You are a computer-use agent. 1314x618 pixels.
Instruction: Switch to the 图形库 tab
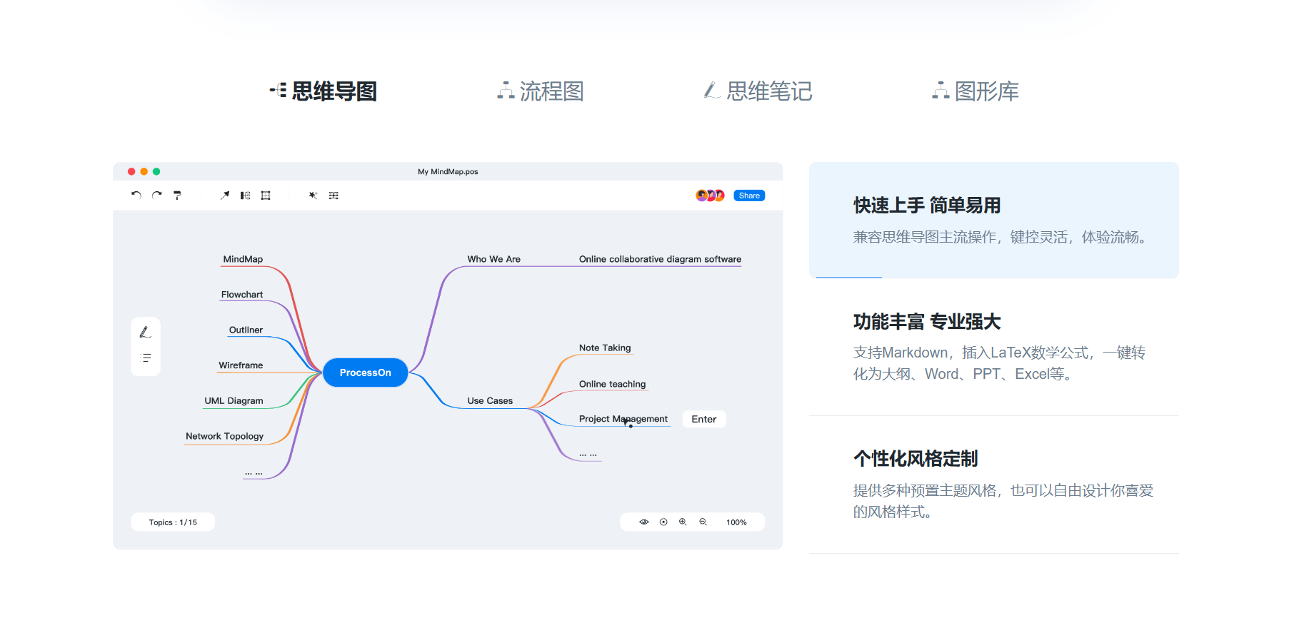976,91
